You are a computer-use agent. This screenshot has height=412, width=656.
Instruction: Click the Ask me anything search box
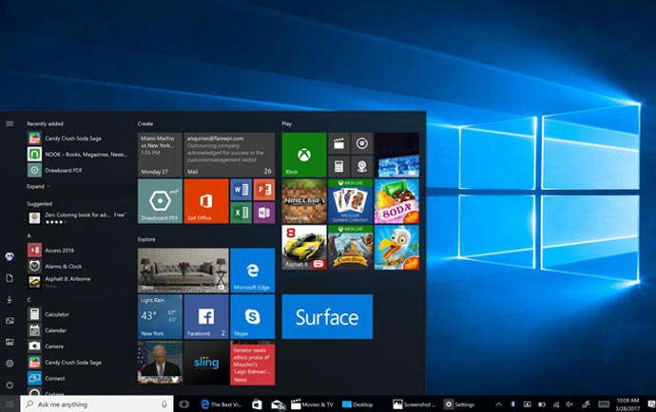pyautogui.click(x=97, y=404)
